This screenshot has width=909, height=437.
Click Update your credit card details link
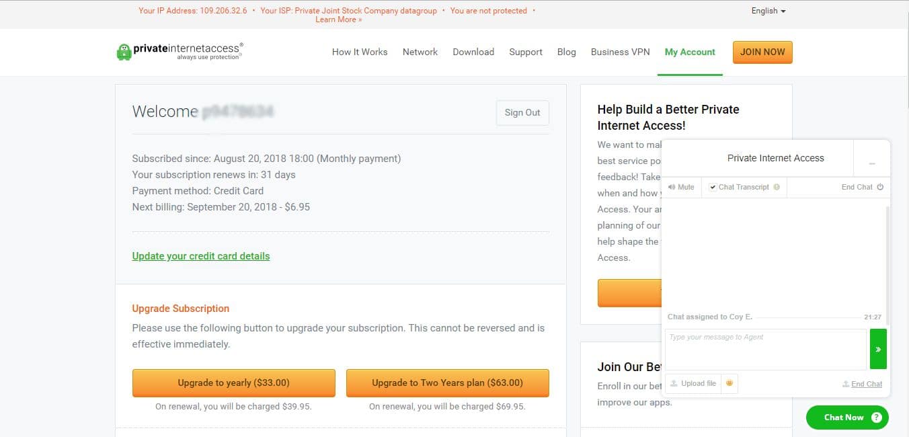click(x=201, y=256)
